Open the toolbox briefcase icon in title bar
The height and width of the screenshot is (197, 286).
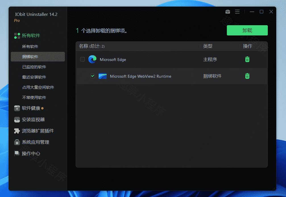[x=228, y=12]
